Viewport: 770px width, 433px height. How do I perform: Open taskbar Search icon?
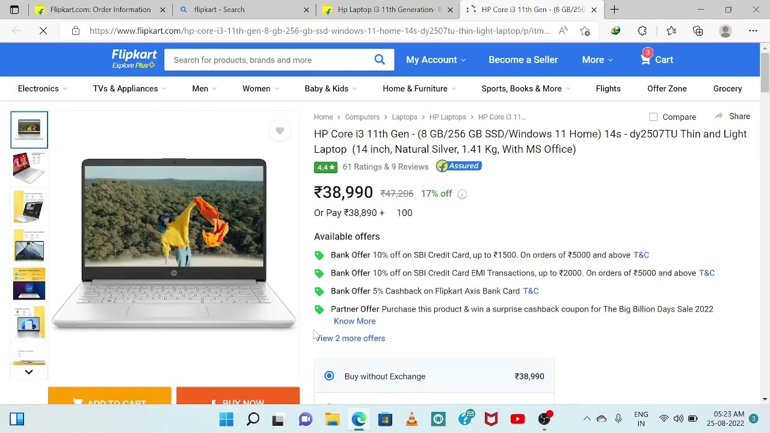tap(253, 419)
